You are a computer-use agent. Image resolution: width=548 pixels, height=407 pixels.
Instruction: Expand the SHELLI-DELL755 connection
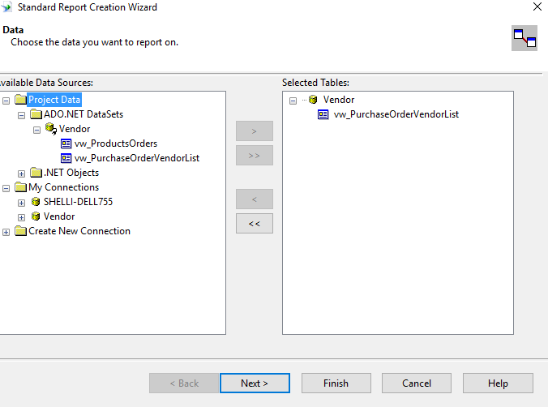[21, 203]
